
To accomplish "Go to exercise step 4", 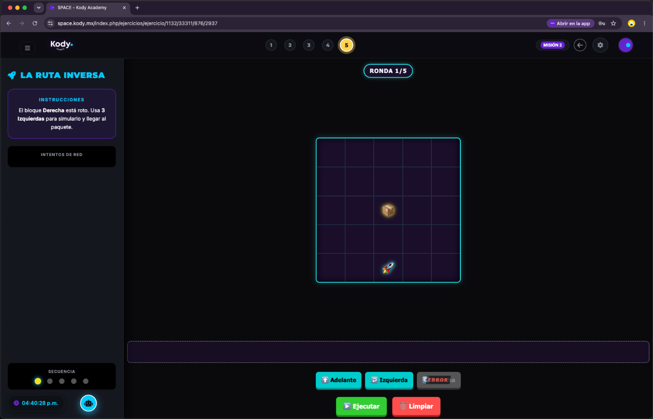I will (328, 45).
